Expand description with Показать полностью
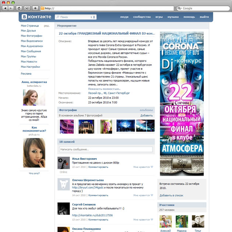This screenshot has width=232, height=232. coord(104,89)
